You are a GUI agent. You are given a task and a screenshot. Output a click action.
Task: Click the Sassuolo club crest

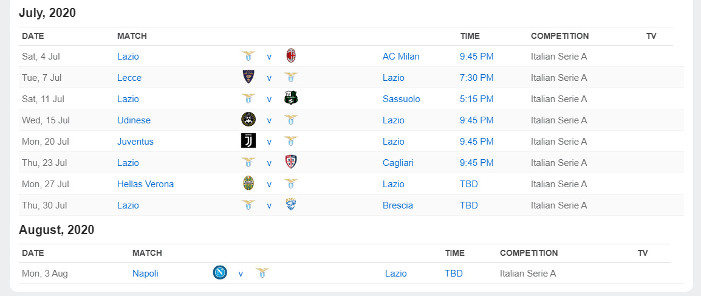point(291,98)
